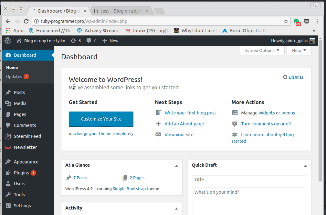The height and width of the screenshot is (215, 326).
Task: Open the menus link
Action: click(x=288, y=113)
